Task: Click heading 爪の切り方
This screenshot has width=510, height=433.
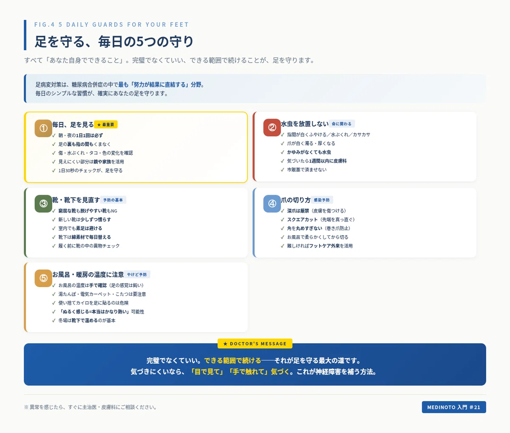Action: [x=296, y=200]
